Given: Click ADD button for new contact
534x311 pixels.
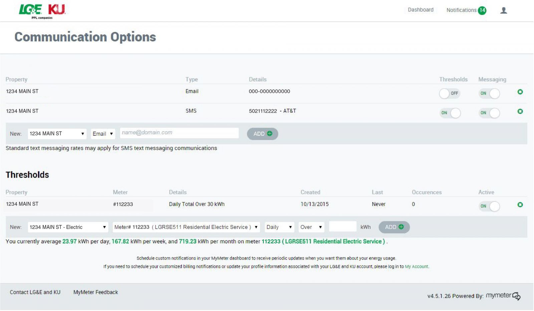Looking at the screenshot, I should point(262,134).
